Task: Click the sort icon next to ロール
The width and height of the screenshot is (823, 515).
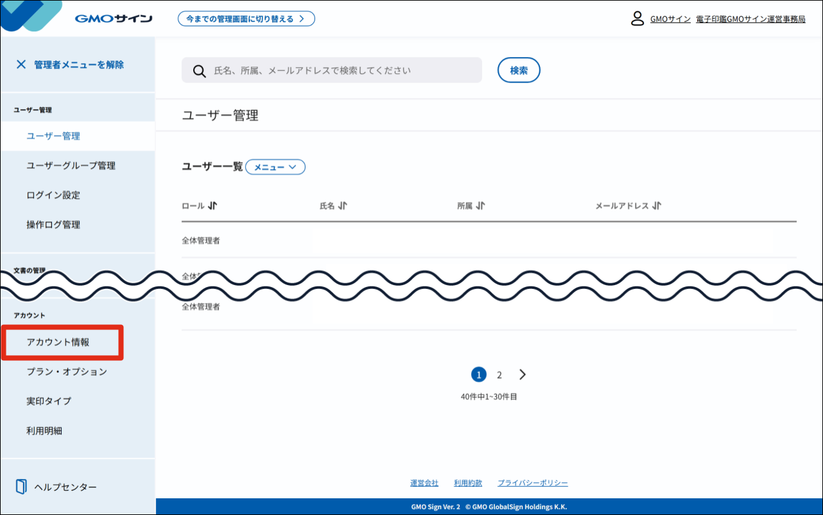Action: pyautogui.click(x=211, y=205)
